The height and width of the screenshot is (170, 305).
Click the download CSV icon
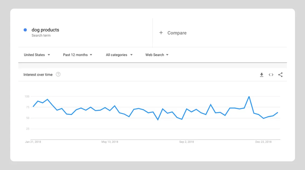point(261,75)
